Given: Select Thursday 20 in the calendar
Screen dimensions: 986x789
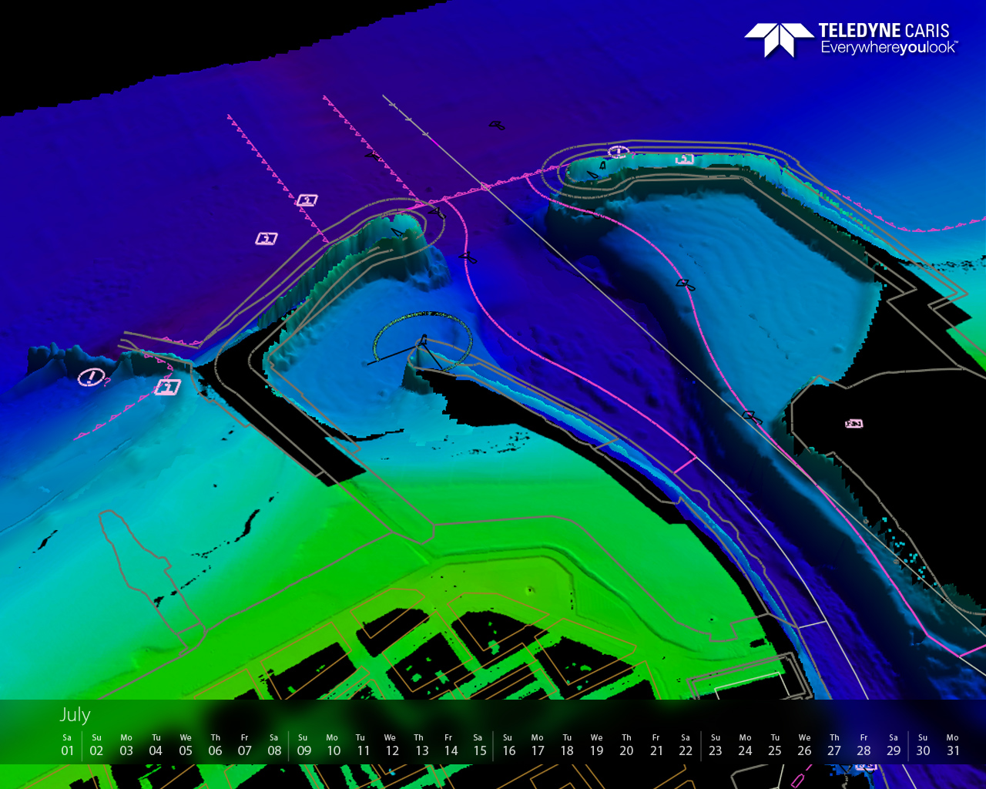Looking at the screenshot, I should coord(626,745).
